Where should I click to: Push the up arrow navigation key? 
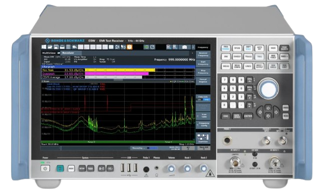tap(268, 108)
